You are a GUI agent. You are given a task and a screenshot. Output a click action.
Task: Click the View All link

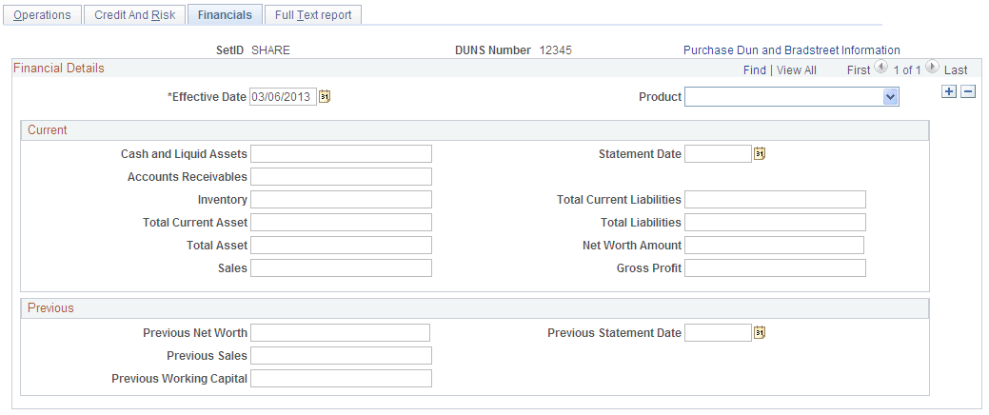(x=796, y=69)
